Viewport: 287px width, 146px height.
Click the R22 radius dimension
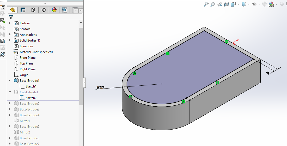[x=100, y=87]
